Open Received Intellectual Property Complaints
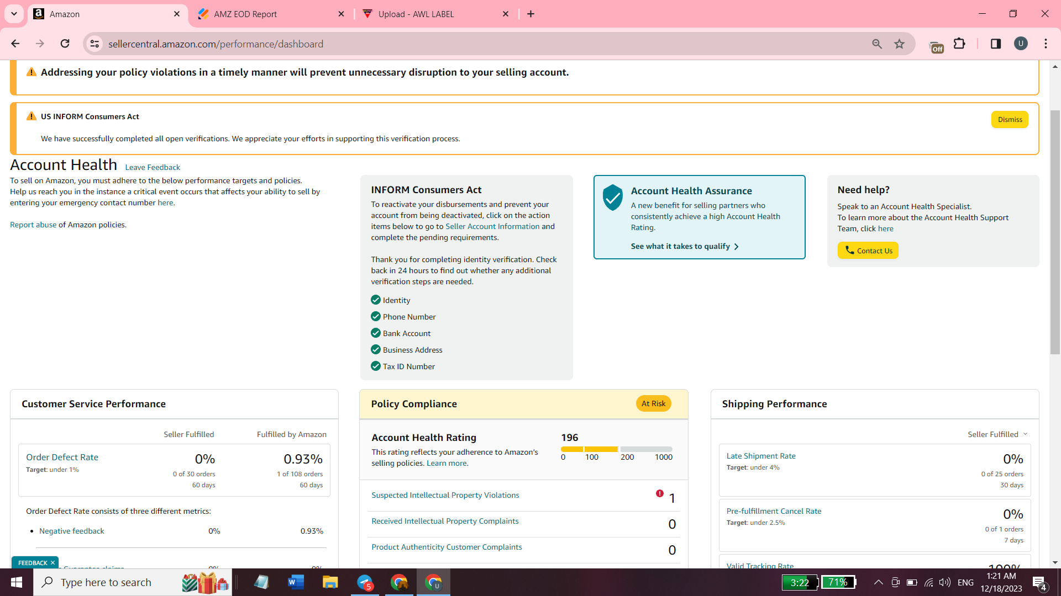The image size is (1061, 596). (445, 521)
